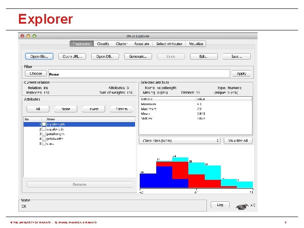Click the OK status text
Screen dimensions: 304x228
24,206
